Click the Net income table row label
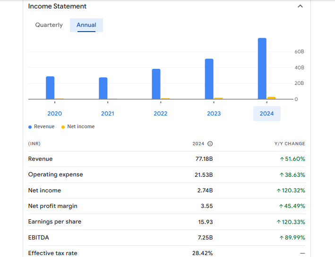 [45, 191]
